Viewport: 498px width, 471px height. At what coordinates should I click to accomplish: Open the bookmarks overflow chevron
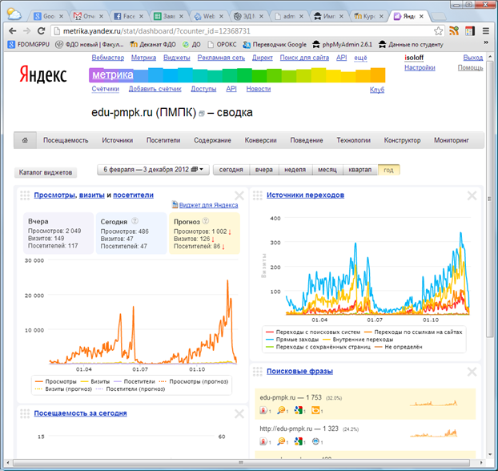tap(486, 42)
